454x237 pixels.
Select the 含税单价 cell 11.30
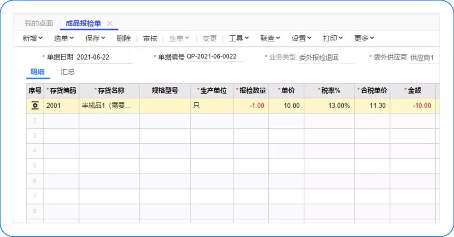click(372, 106)
